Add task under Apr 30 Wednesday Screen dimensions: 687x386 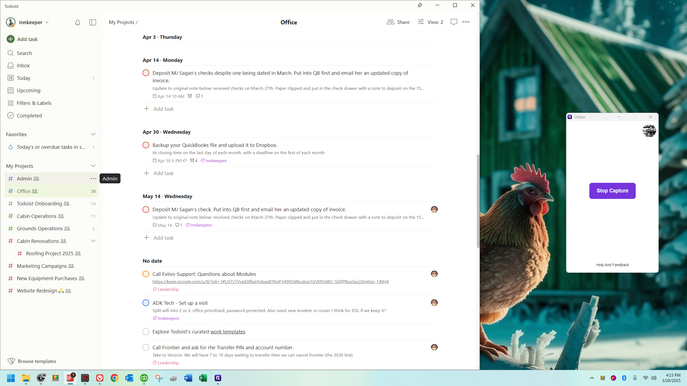point(159,173)
